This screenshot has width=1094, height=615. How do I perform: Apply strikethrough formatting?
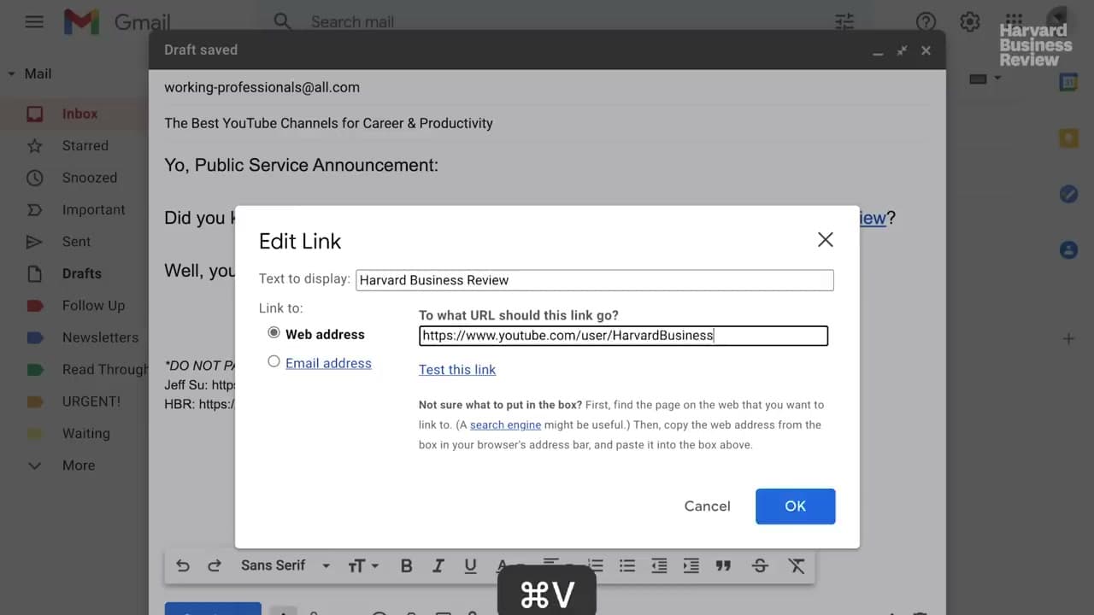pos(760,565)
